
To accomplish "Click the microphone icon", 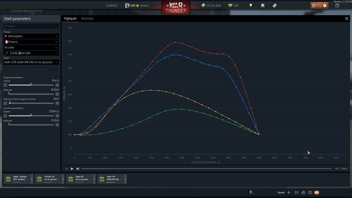I will tap(251, 192).
